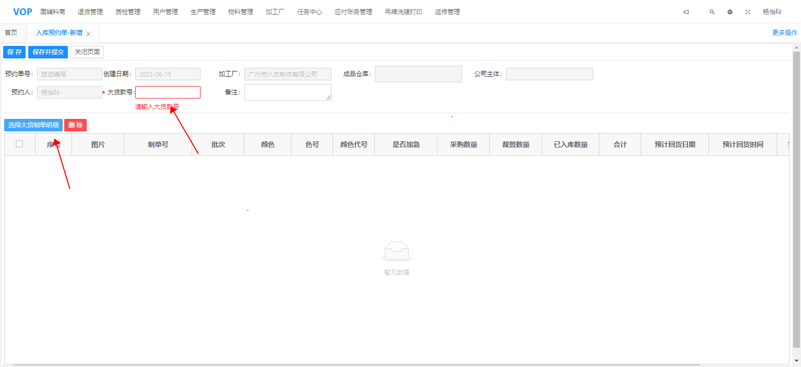The width and height of the screenshot is (801, 367).
Task: Switch to the 首页 tab
Action: click(11, 33)
